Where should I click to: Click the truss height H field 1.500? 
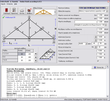100,54
